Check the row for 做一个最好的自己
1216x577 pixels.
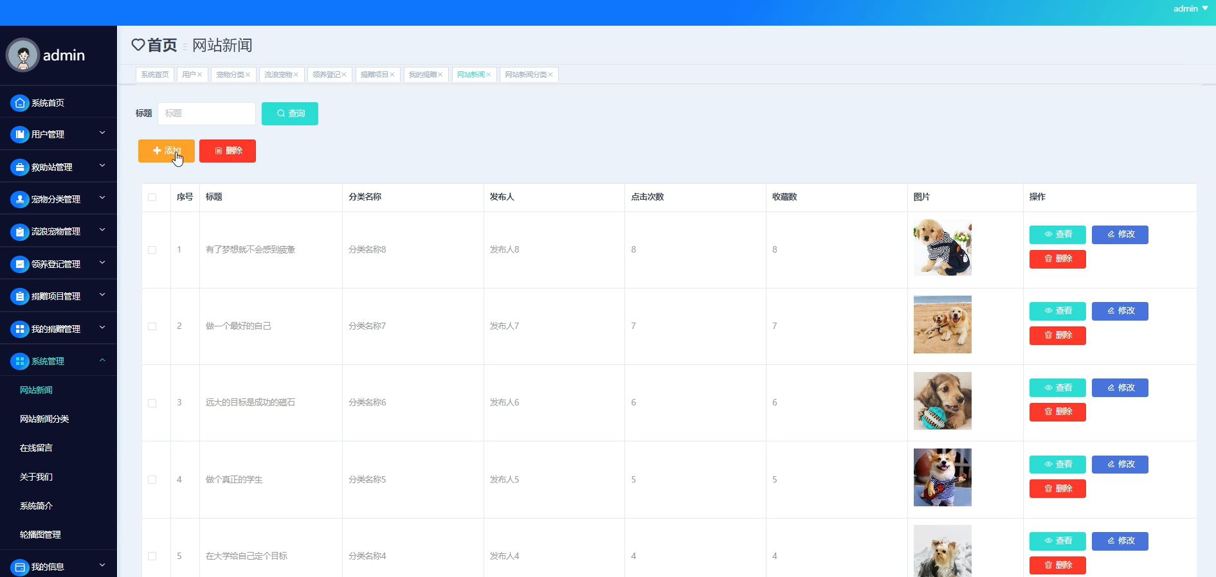(x=152, y=326)
